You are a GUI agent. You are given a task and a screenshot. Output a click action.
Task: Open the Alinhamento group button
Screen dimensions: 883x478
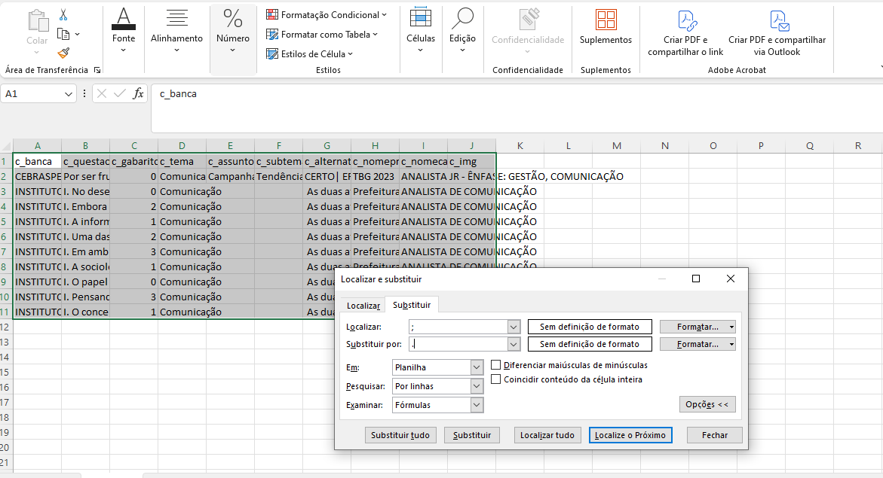coord(176,30)
